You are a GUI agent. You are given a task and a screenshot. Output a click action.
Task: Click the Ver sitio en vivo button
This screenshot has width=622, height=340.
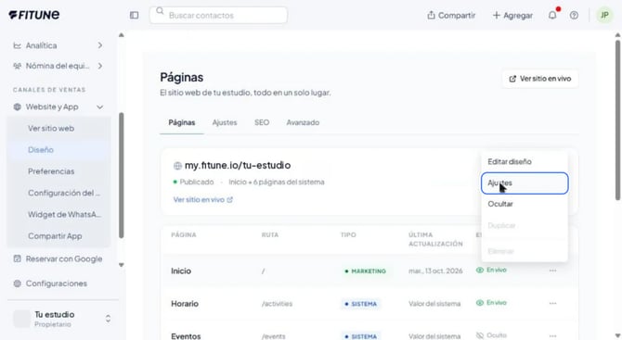(540, 79)
